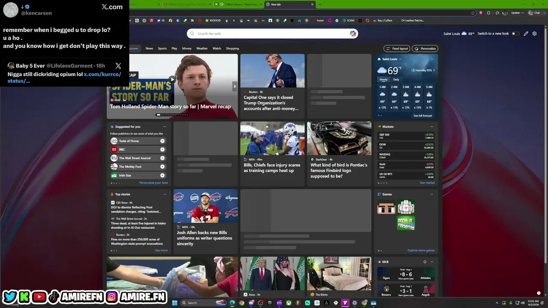This screenshot has width=548, height=308.
Task: Switch to the News feed tab
Action: [149, 48]
